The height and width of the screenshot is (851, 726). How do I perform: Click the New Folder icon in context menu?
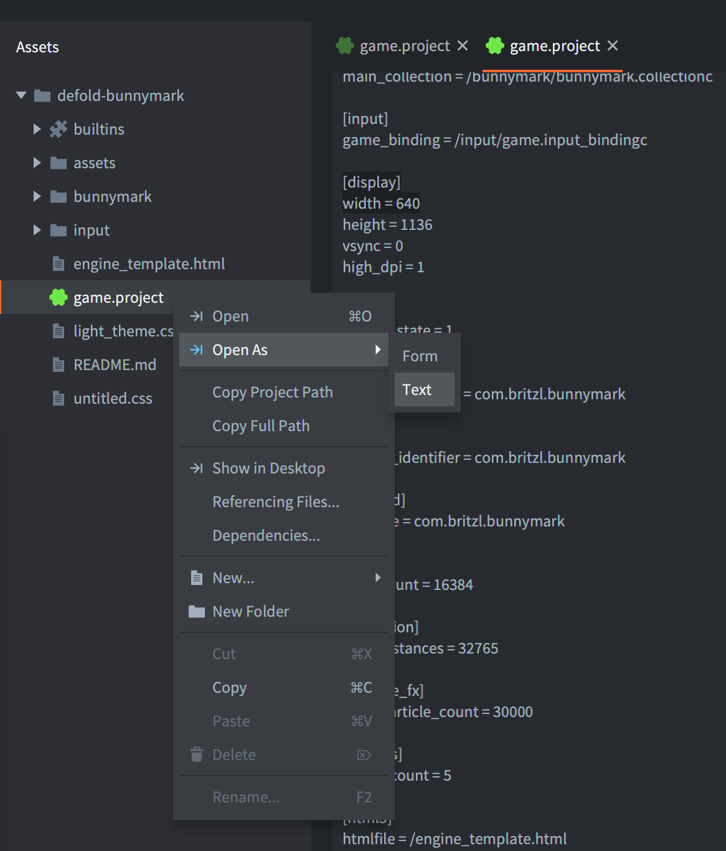(197, 612)
